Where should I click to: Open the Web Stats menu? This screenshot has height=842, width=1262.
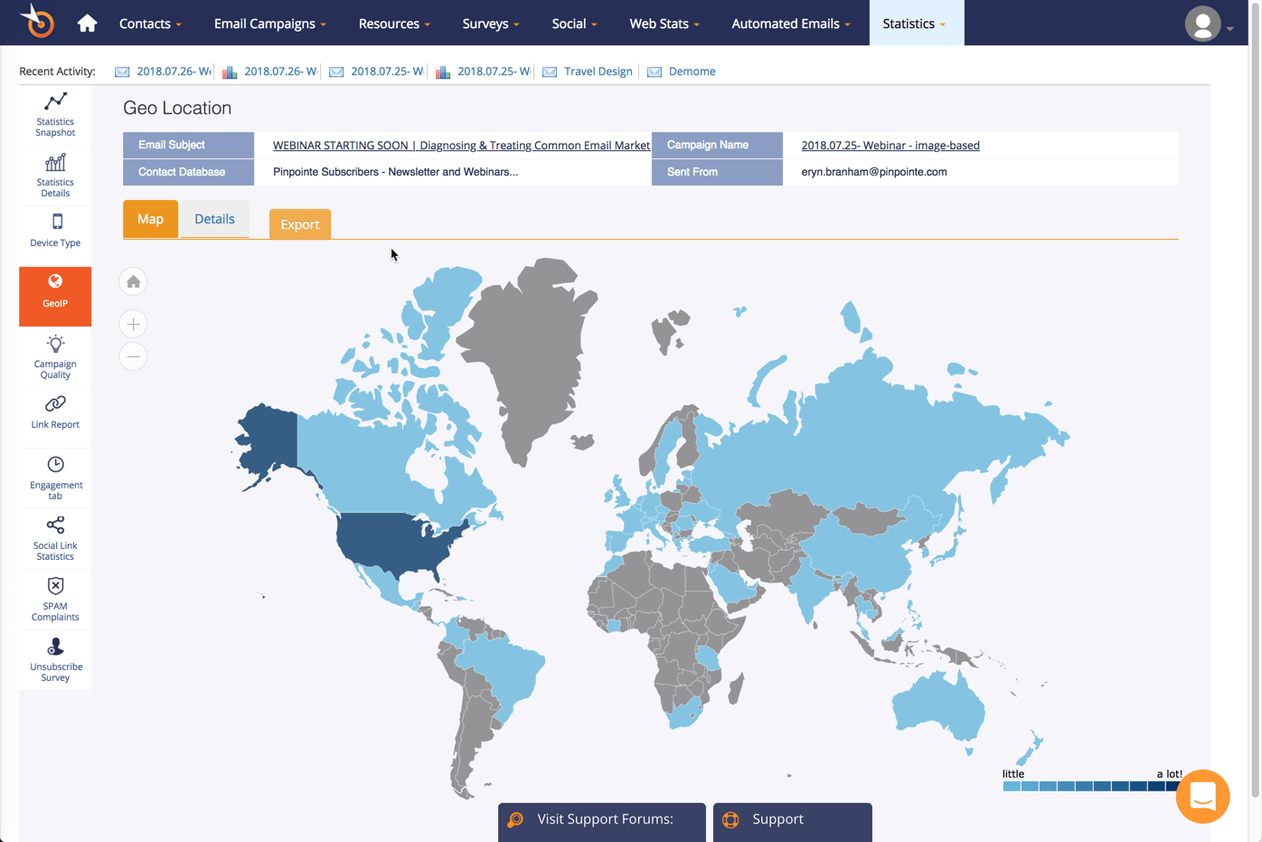[664, 24]
